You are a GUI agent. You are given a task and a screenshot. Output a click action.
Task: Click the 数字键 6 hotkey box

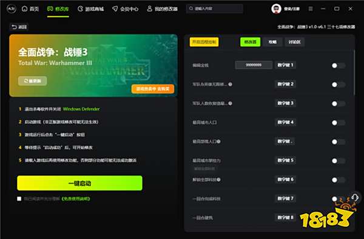tap(286, 179)
